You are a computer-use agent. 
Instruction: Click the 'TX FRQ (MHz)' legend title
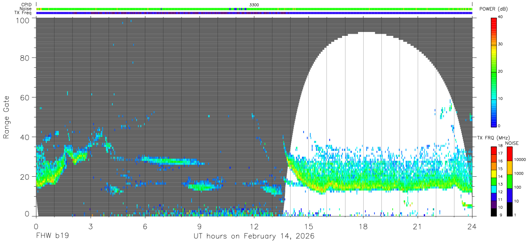coord(493,137)
